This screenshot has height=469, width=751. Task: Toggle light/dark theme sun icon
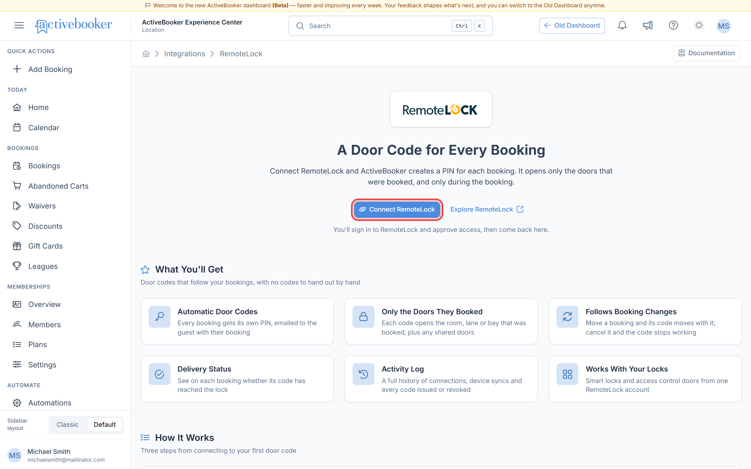click(x=699, y=26)
